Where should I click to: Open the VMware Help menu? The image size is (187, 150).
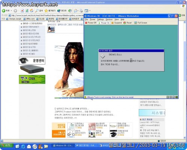122,19
